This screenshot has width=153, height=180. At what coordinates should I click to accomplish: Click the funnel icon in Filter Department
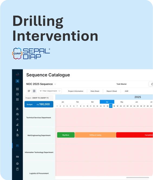41,91
